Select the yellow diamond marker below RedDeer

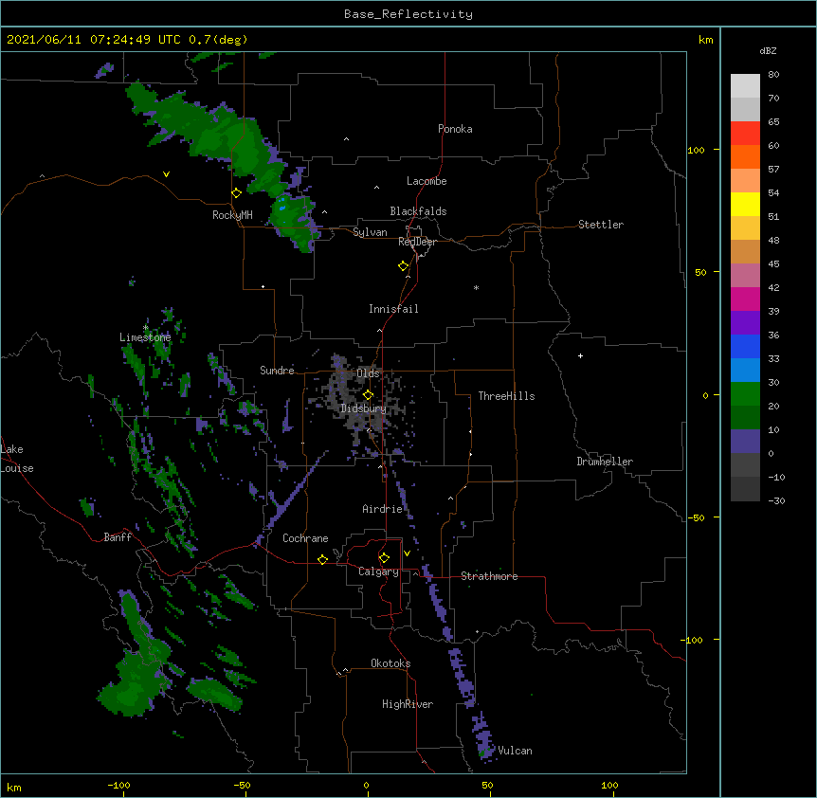pyautogui.click(x=404, y=266)
